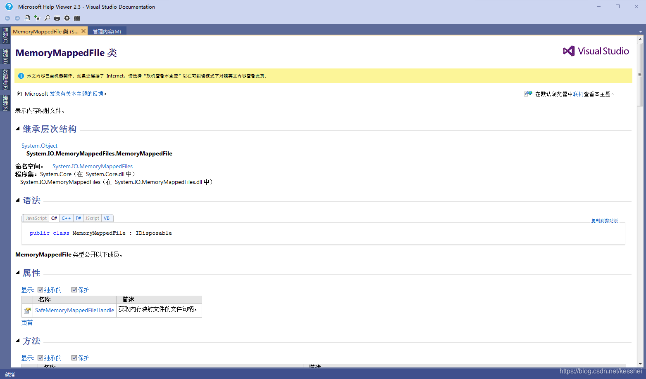Image resolution: width=646 pixels, height=379 pixels.
Task: Open the SafeMemoryMappedFileHandle property link
Action: coord(74,310)
